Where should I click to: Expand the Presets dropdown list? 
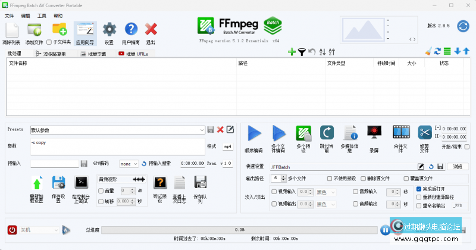(202, 130)
